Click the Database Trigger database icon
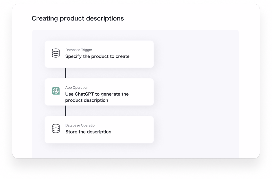The height and width of the screenshot is (179, 272). [x=56, y=53]
